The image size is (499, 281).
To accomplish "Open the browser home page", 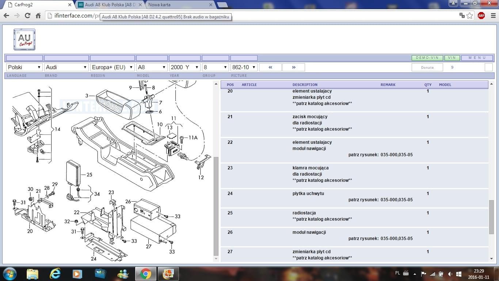I will 38,16.
